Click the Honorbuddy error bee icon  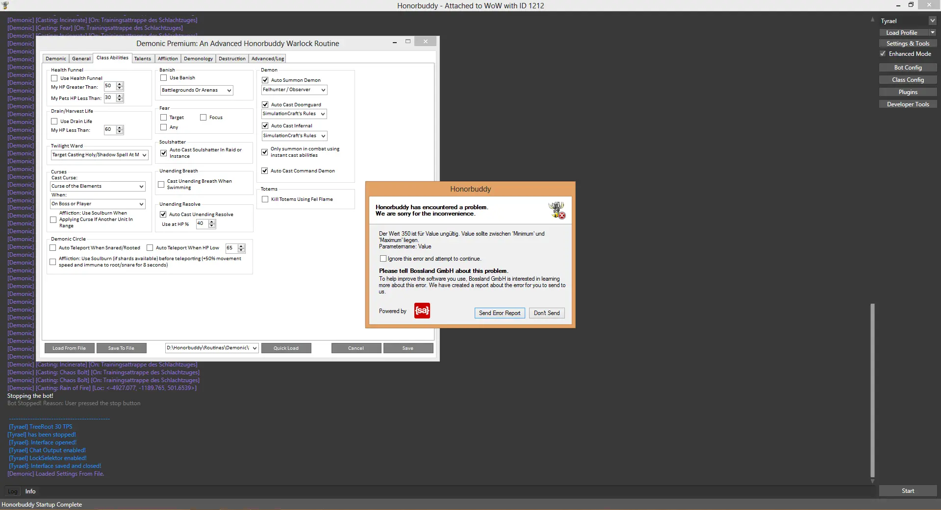pos(557,210)
